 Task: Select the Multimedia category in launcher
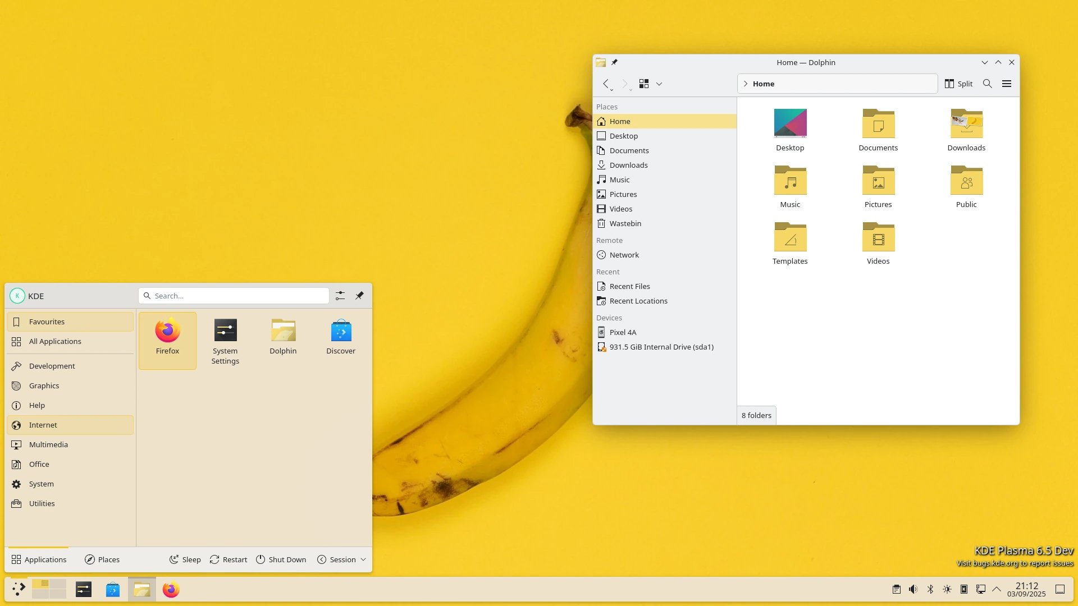(48, 444)
